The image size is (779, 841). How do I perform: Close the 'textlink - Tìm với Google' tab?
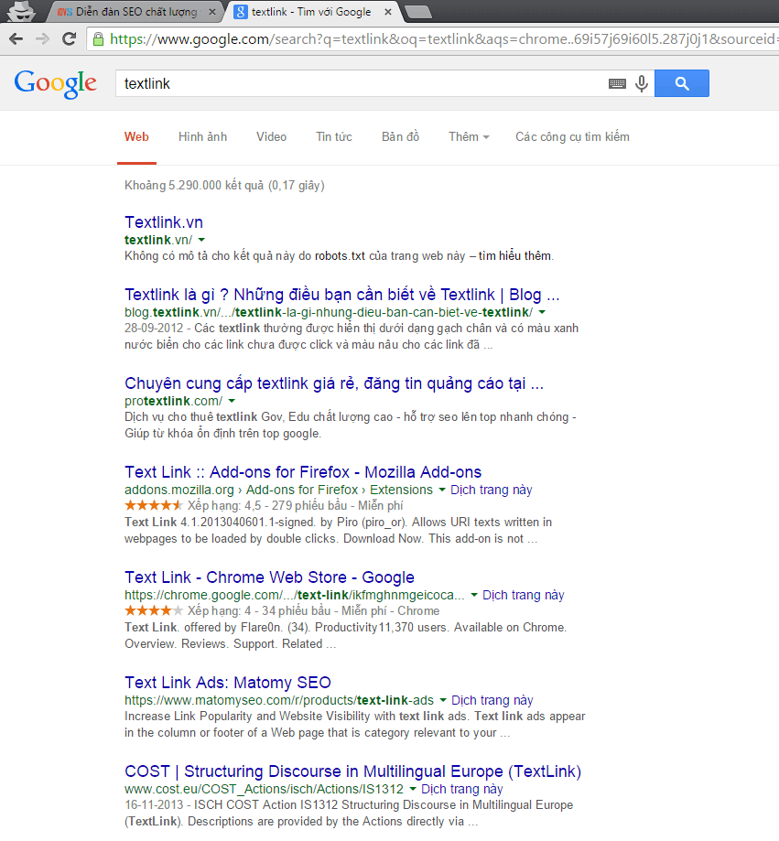click(388, 12)
